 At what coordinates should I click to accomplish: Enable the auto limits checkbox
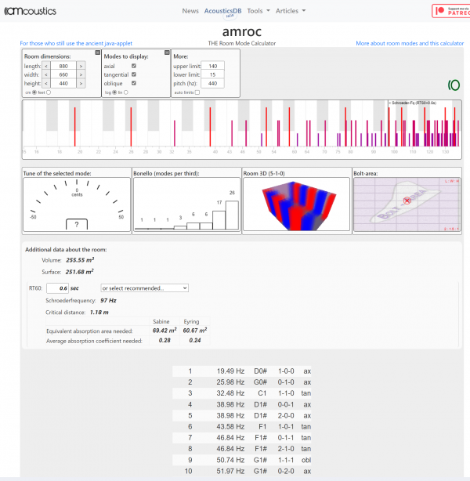(x=197, y=92)
